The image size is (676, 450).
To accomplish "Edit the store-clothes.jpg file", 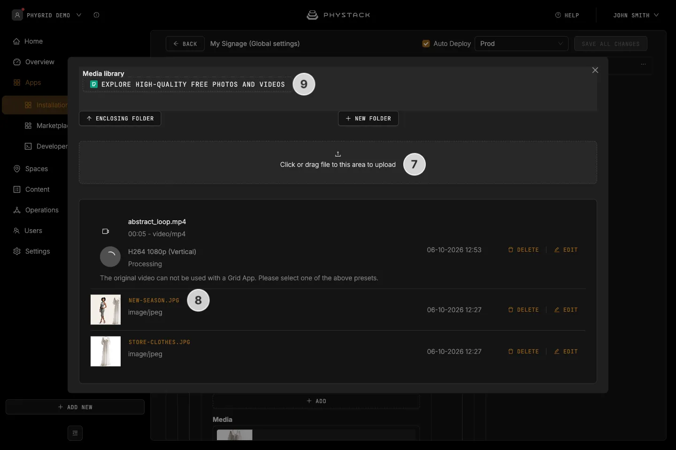I will point(566,352).
